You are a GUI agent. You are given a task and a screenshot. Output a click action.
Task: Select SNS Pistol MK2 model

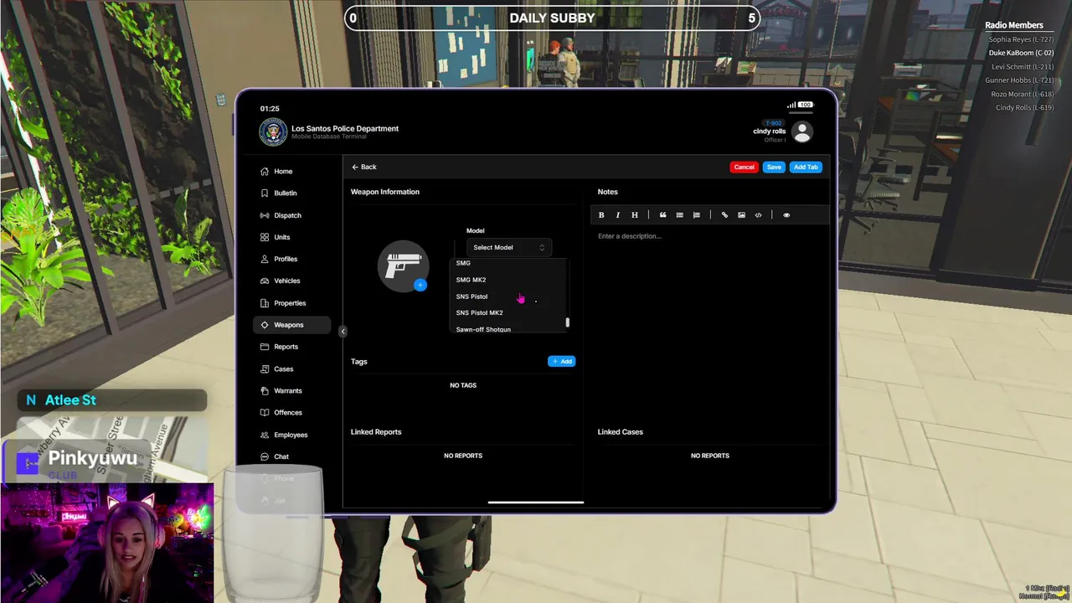coord(479,313)
